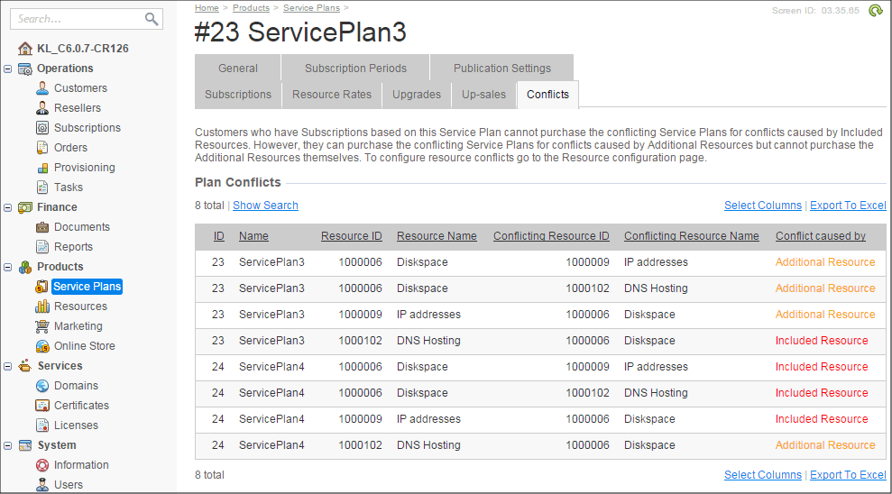Open Customers via its person icon
This screenshot has width=892, height=494.
pos(42,88)
